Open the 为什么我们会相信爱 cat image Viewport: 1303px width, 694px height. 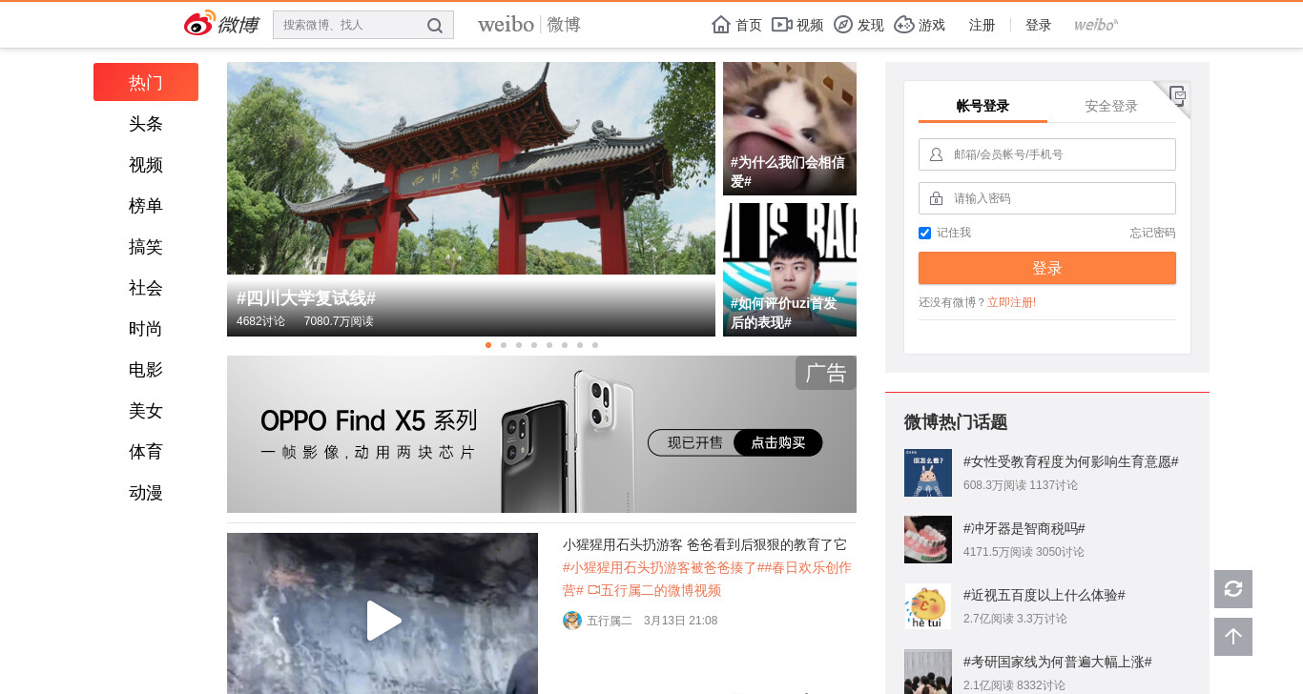[x=790, y=129]
